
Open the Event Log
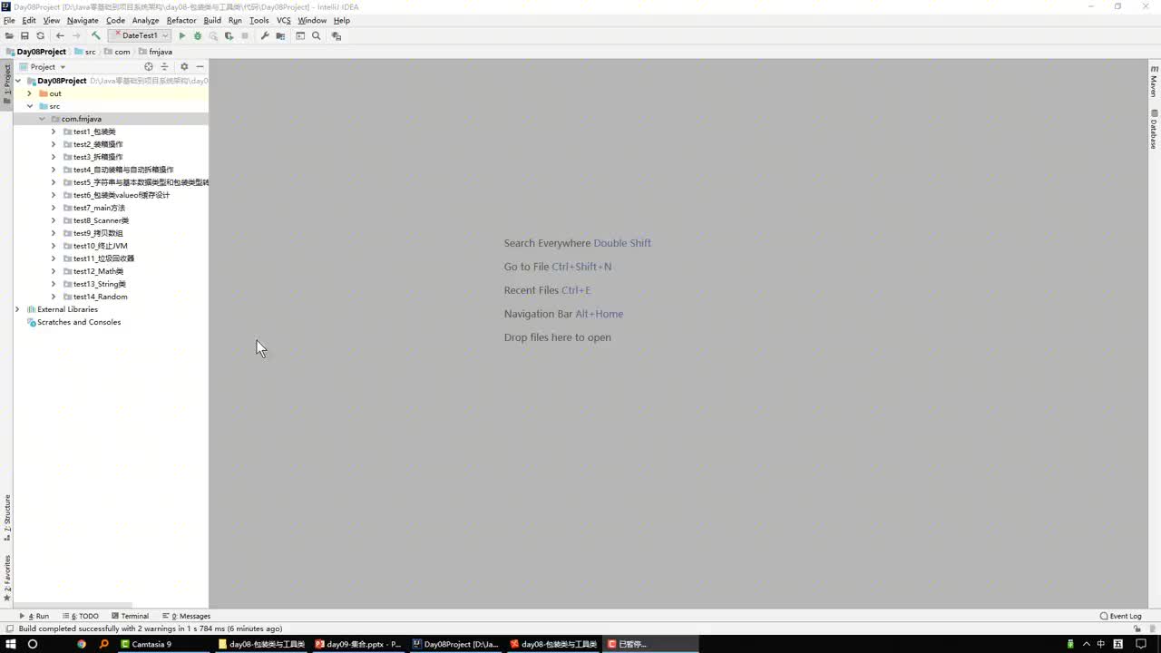pyautogui.click(x=1121, y=616)
